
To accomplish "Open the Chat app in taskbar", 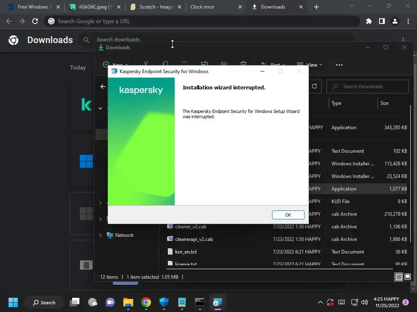I will pos(110,302).
